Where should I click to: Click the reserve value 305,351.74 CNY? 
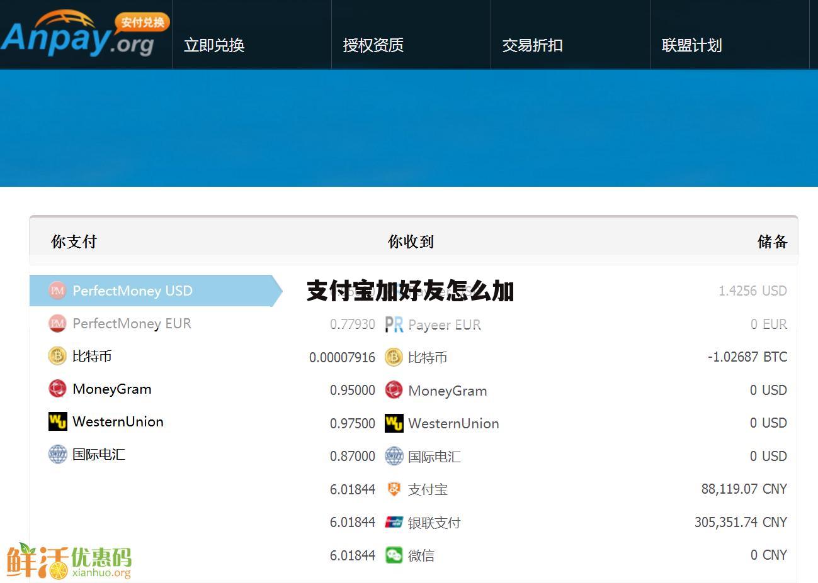[x=741, y=522]
